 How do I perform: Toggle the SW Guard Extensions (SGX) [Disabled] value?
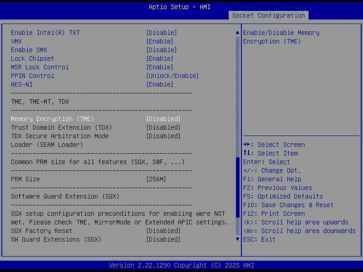pyautogui.click(x=163, y=239)
